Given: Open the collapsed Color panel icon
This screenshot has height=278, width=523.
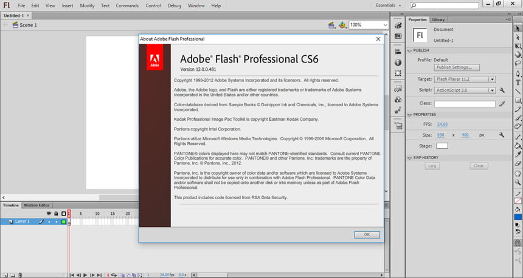Looking at the screenshot, I should click(x=398, y=25).
